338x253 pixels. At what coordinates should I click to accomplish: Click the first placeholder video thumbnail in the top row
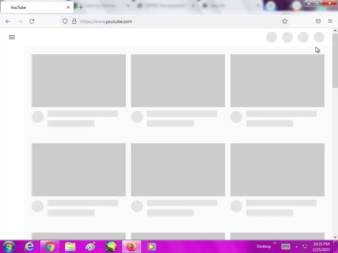point(79,81)
